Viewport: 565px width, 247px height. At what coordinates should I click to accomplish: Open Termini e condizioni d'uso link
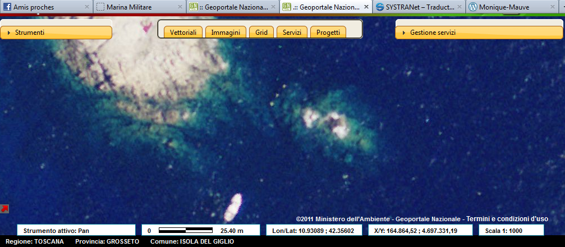[x=508, y=218]
